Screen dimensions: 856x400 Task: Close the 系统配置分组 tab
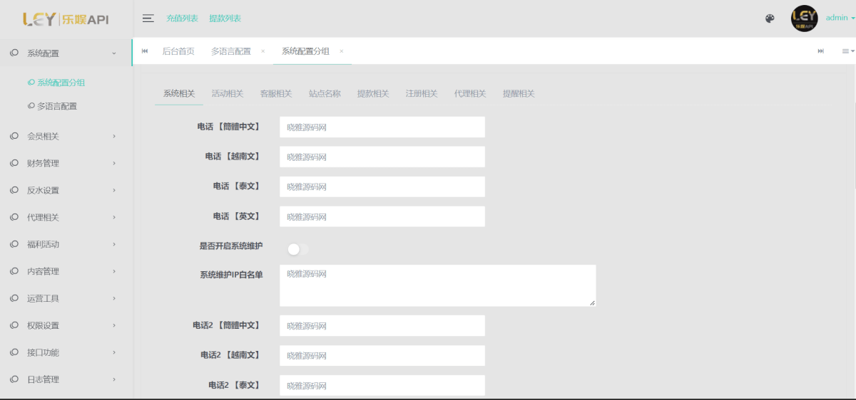342,51
